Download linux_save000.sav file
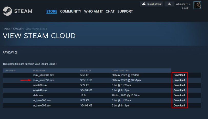Screen dimensions: 208x119 click(x=179, y=75)
